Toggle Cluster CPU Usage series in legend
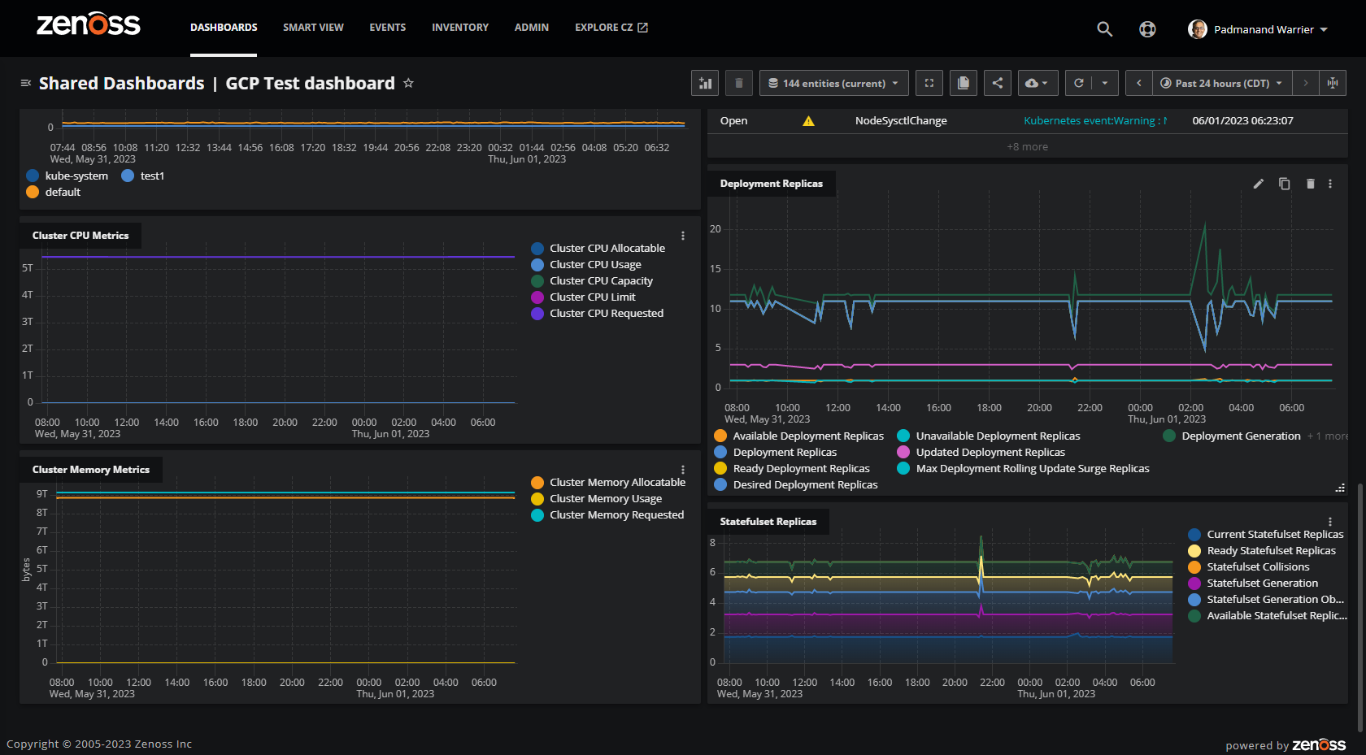 [595, 265]
